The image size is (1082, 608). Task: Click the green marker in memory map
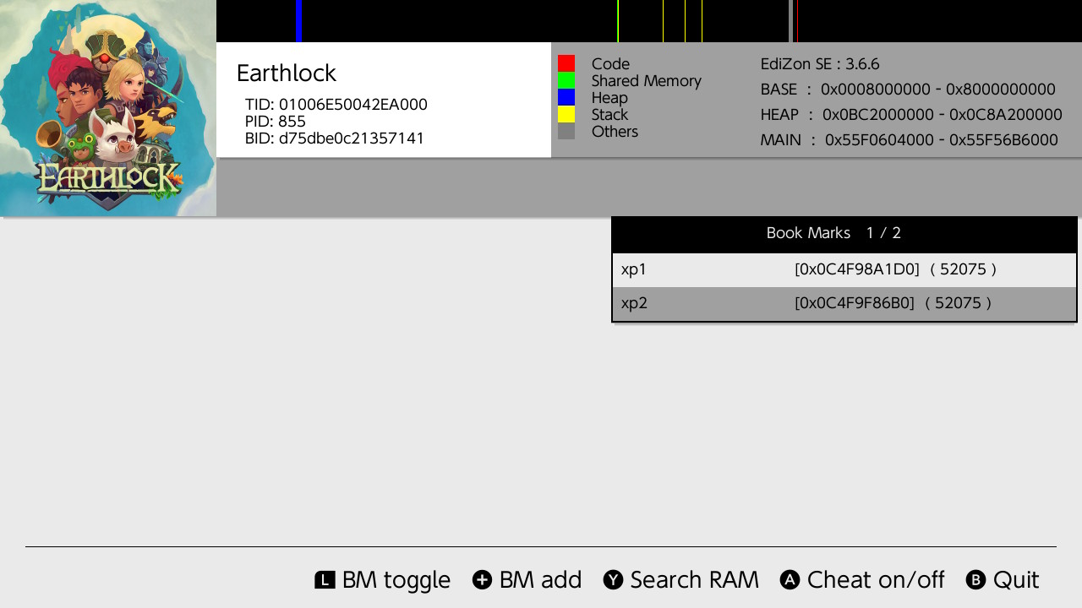pyautogui.click(x=618, y=21)
